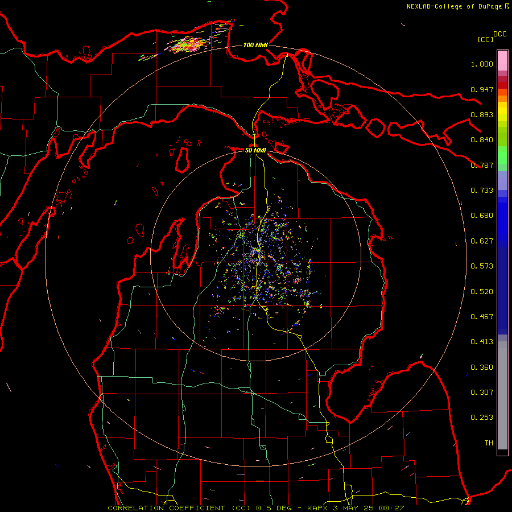
Task: Pick the bright green segment of the color scale
Action: tap(502, 155)
